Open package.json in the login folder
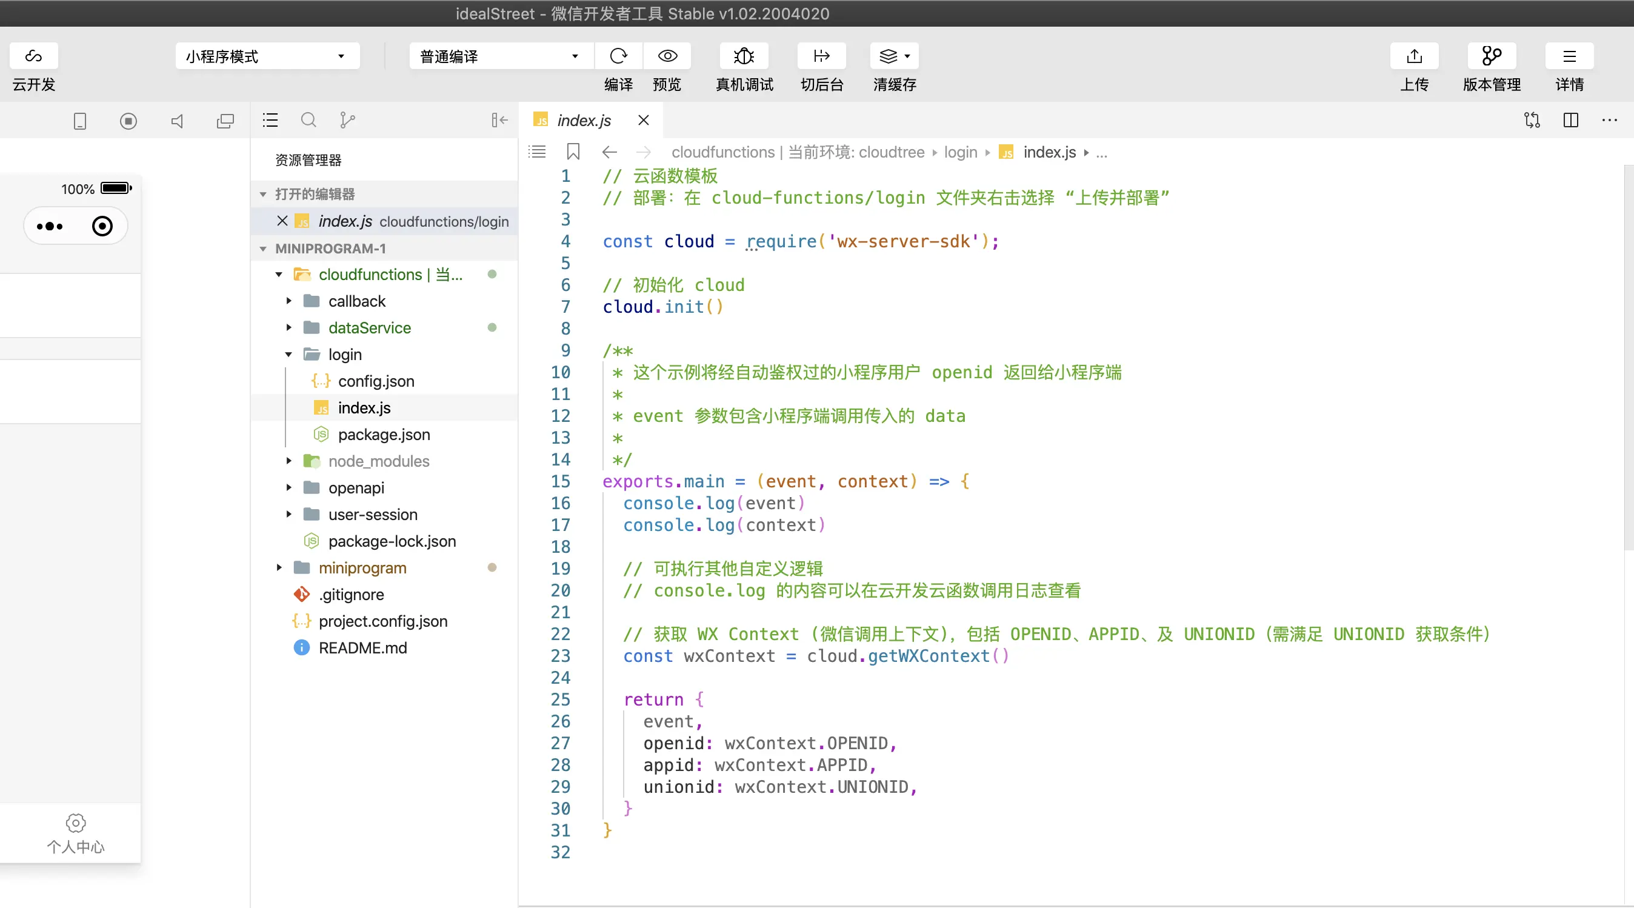This screenshot has width=1634, height=908. click(384, 435)
